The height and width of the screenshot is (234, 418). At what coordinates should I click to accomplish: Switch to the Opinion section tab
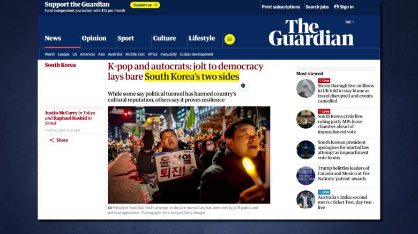94,38
